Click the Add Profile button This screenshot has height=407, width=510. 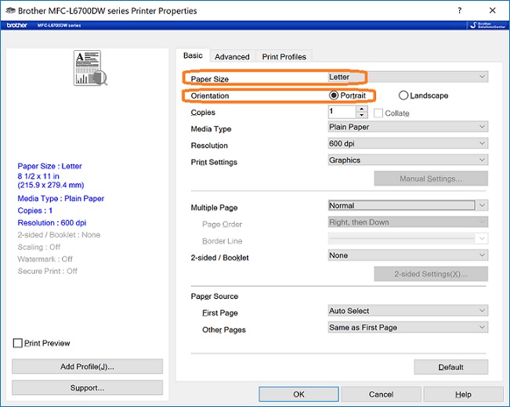click(x=87, y=366)
